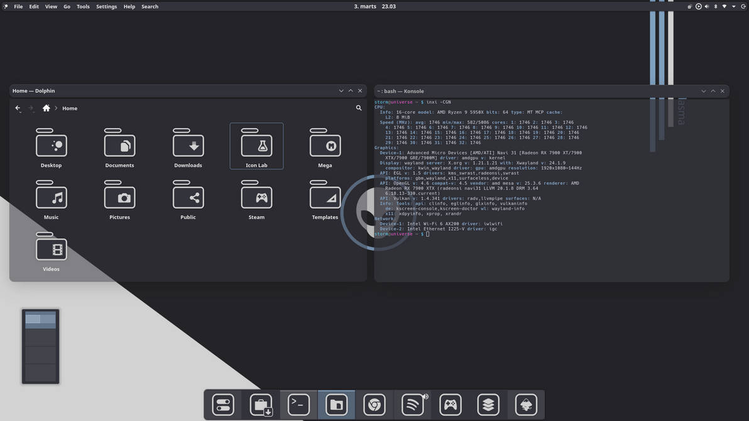The image size is (749, 421).
Task: Switch to the third desktop in pager
Action: [41, 355]
